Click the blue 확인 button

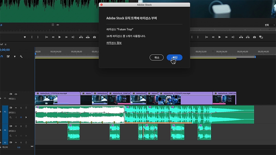174,58
